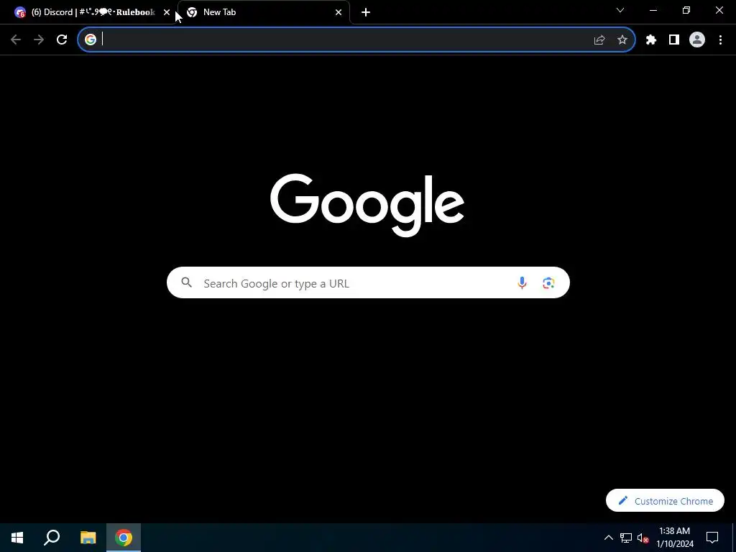Open the Windows Start menu

[17, 538]
